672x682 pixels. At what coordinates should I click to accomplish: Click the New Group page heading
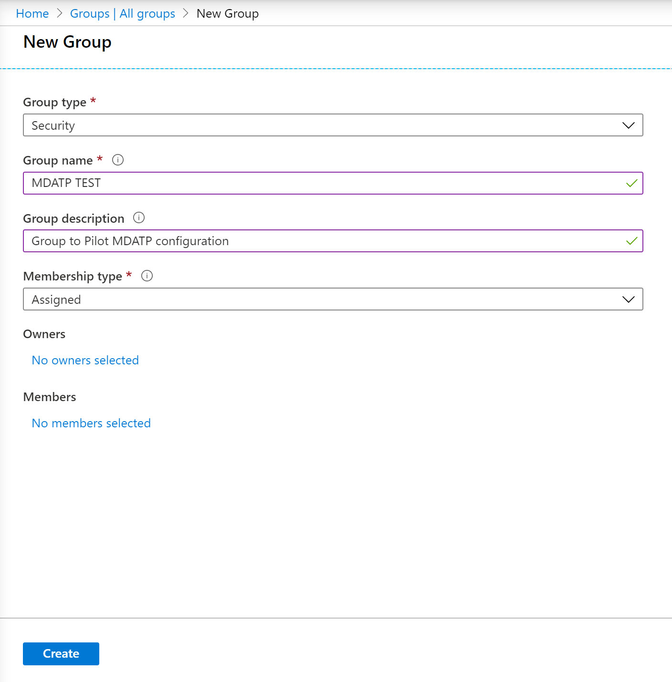click(x=67, y=42)
